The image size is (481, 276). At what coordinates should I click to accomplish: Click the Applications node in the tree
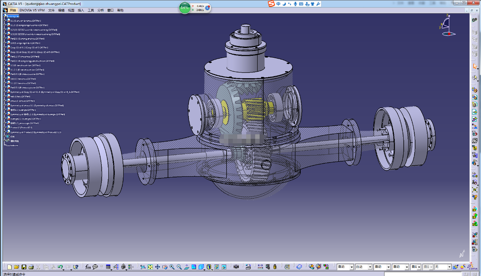(12, 145)
